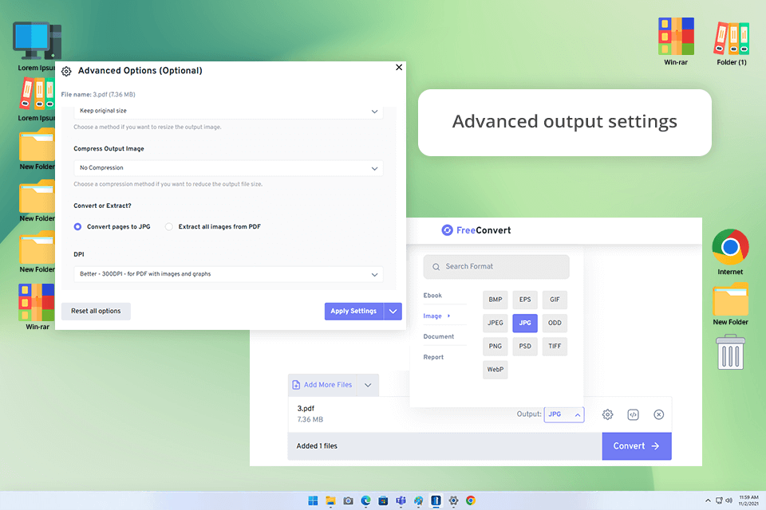Click the volume speaker tray icon
Viewport: 766px width, 510px height.
click(728, 500)
